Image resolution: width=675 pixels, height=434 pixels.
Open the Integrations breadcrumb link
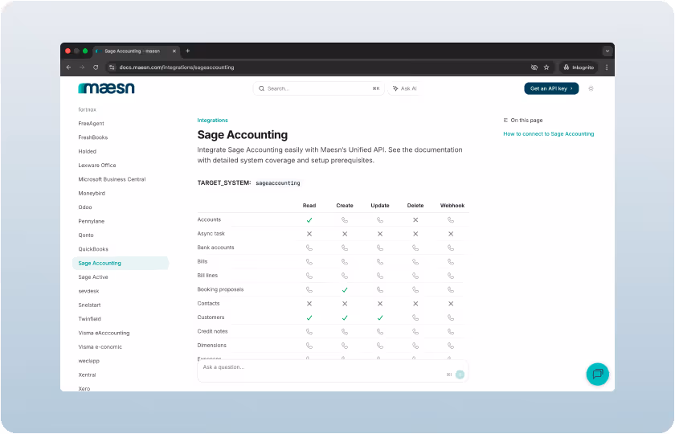tap(213, 120)
